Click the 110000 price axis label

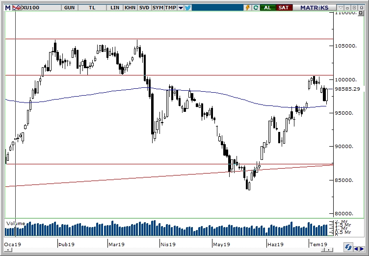(x=346, y=13)
